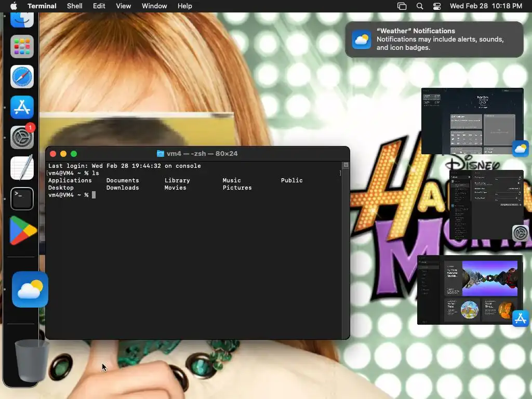Viewport: 532px width, 399px height.
Task: Open the magnified Weather app in Dock
Action: click(x=30, y=289)
